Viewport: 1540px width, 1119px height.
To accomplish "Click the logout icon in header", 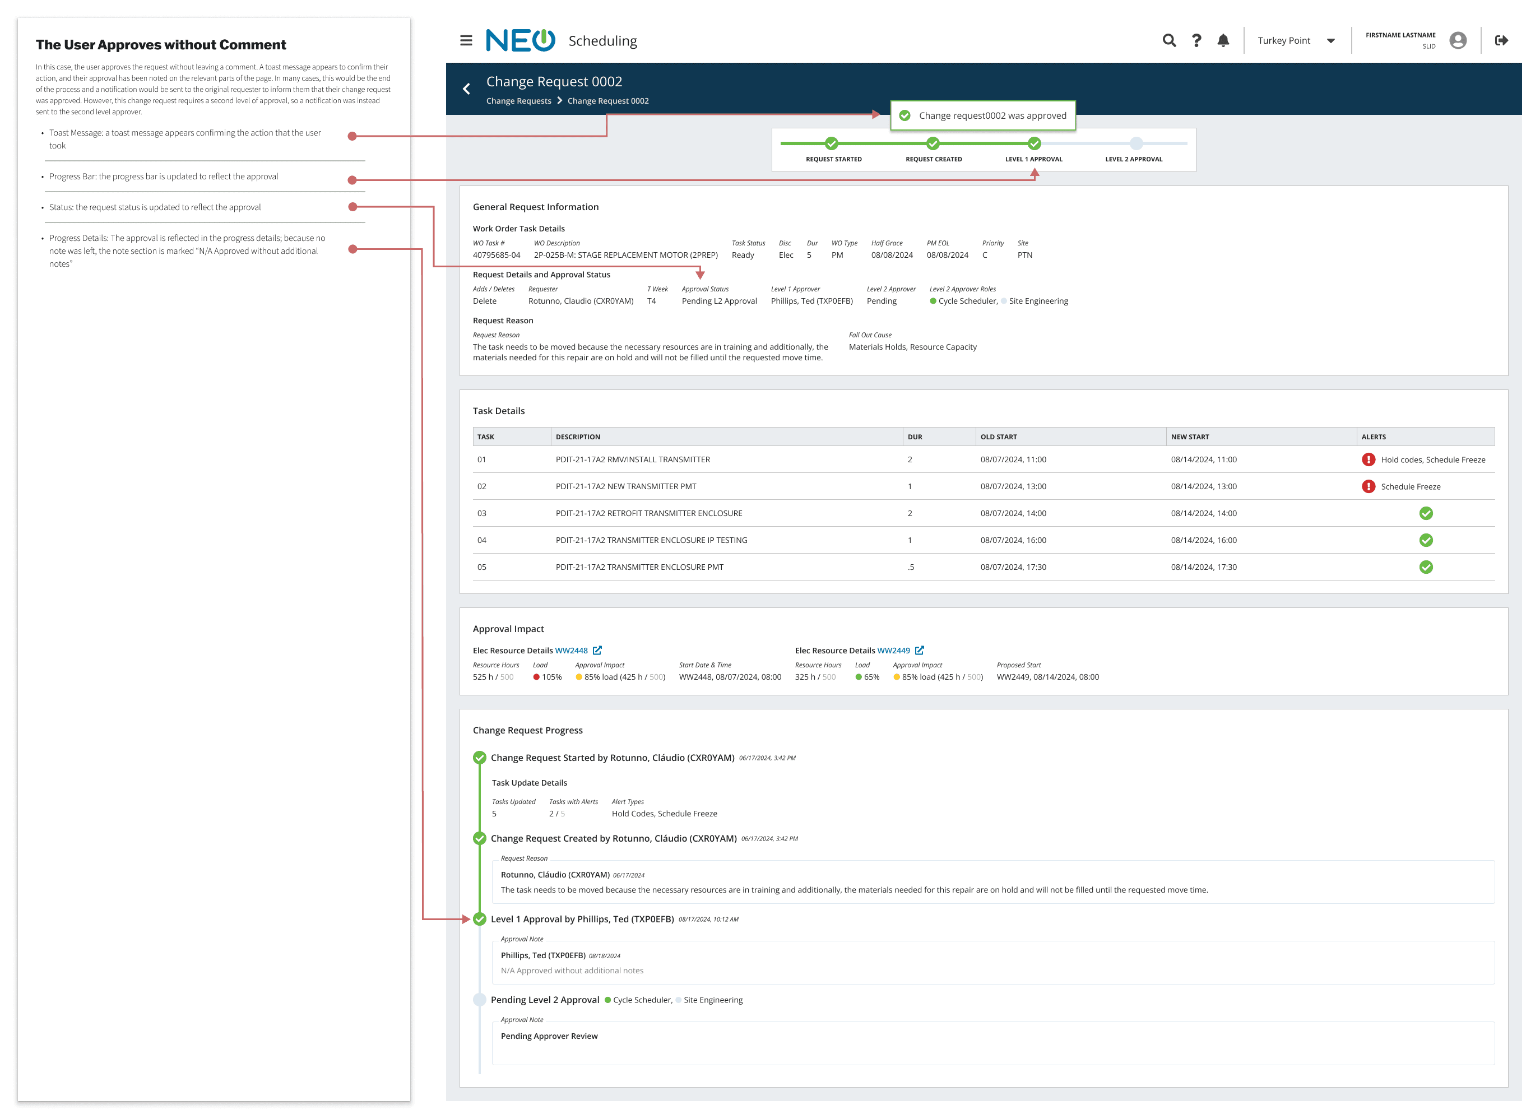I will [1501, 41].
